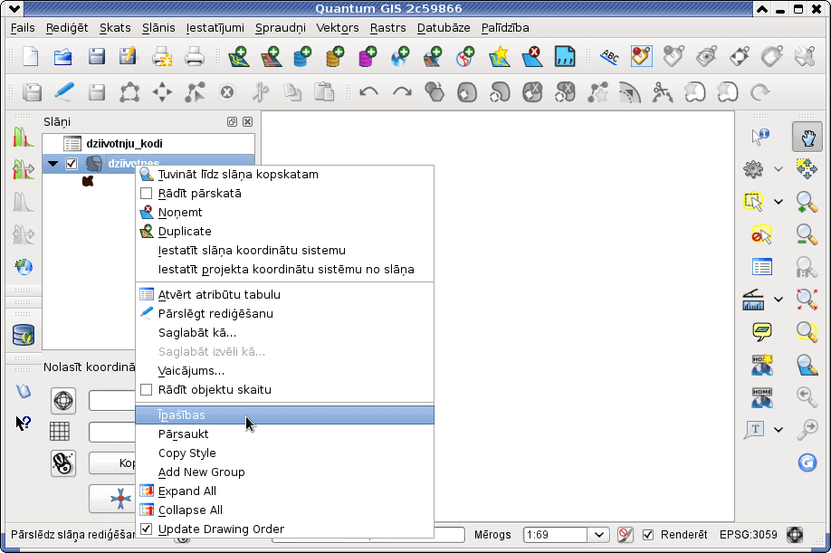The width and height of the screenshot is (831, 553).
Task: Click the printer icon in toolbar
Action: click(x=194, y=56)
